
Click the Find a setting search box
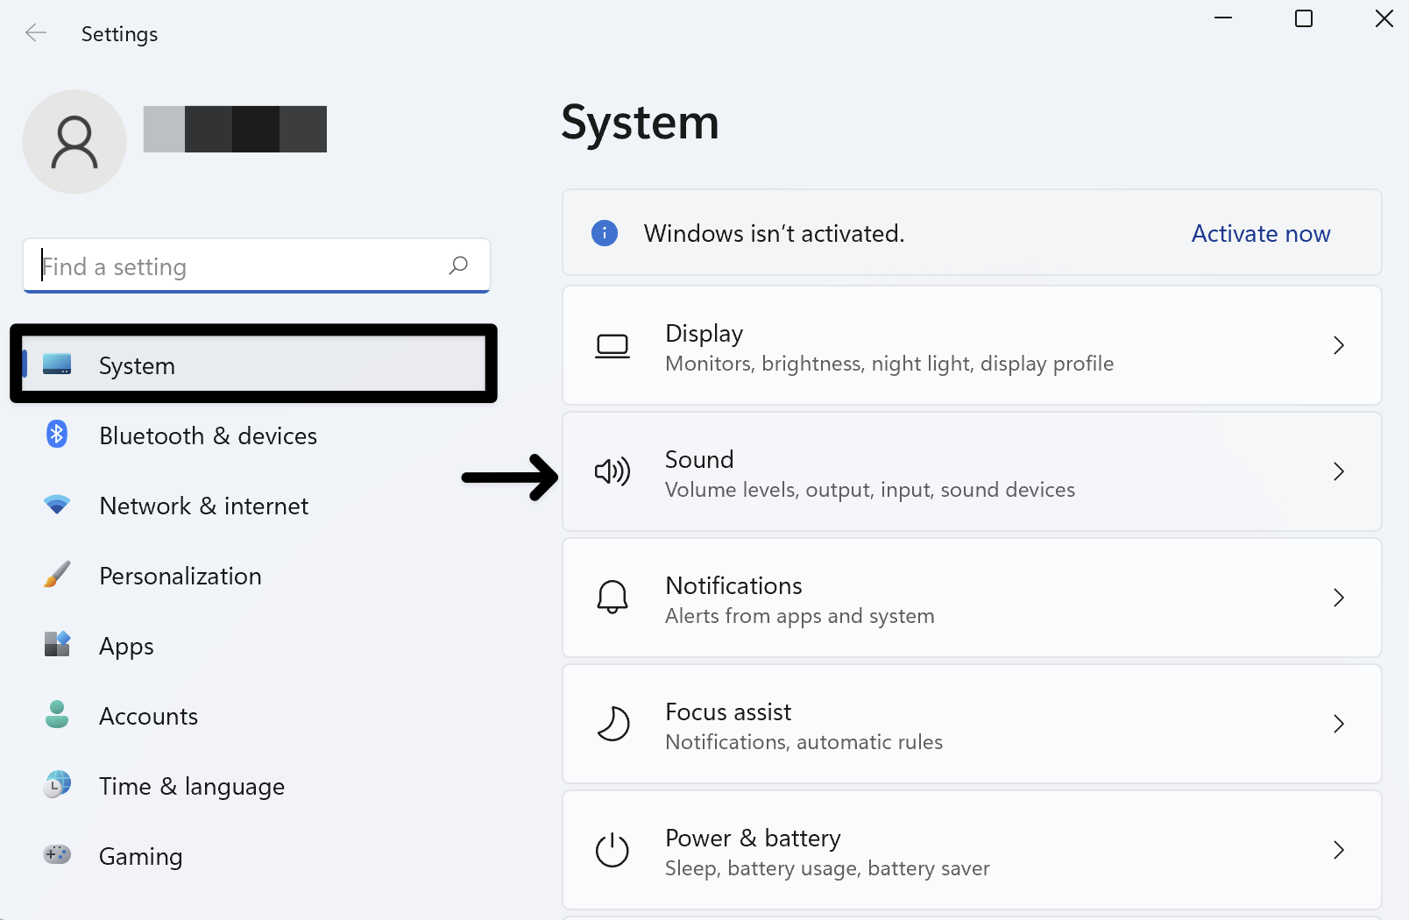[x=257, y=265]
